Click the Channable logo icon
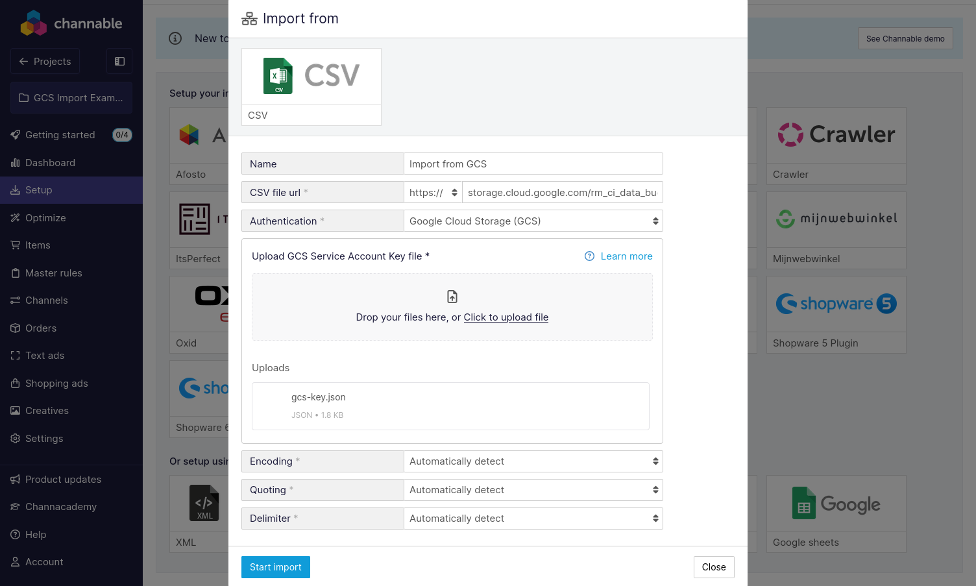Viewport: 976px width, 586px height. coord(34,23)
